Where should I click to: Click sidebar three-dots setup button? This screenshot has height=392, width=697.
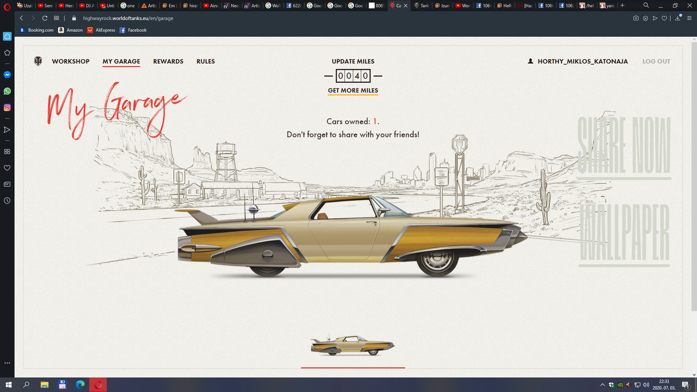(7, 363)
